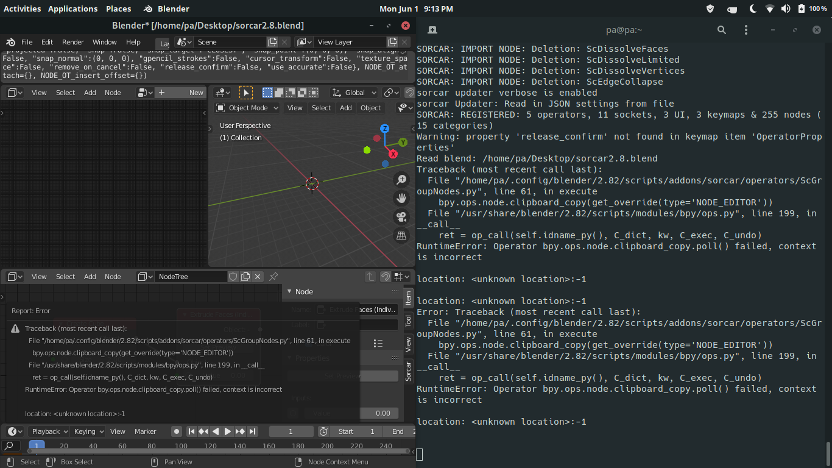Open the viewport object visibility eye dropdown
832x468 pixels.
click(405, 108)
